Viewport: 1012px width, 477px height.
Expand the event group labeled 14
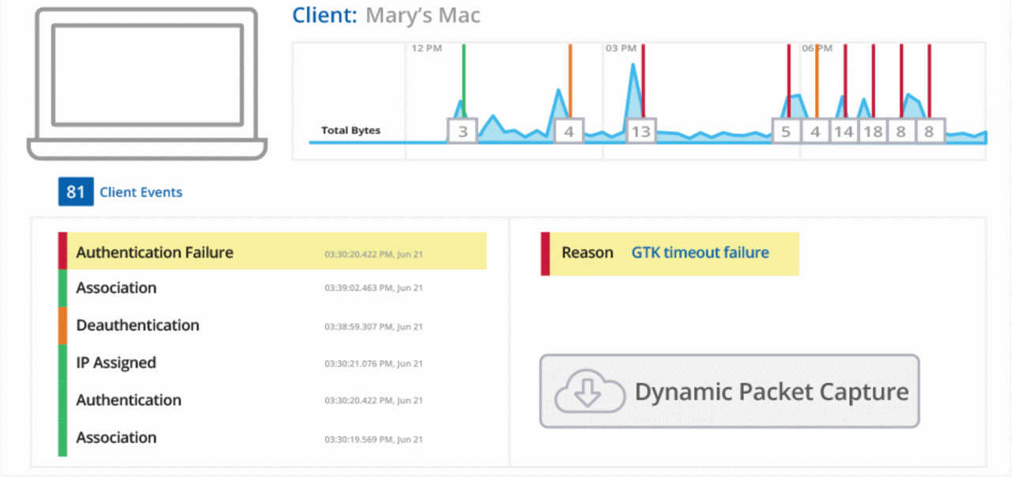pyautogui.click(x=844, y=130)
